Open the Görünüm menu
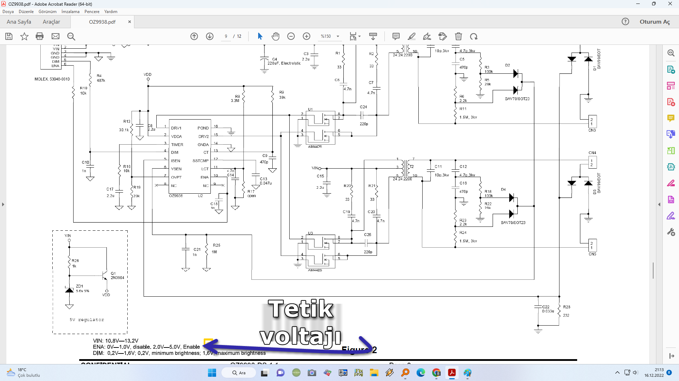Image resolution: width=679 pixels, height=381 pixels. (47, 12)
